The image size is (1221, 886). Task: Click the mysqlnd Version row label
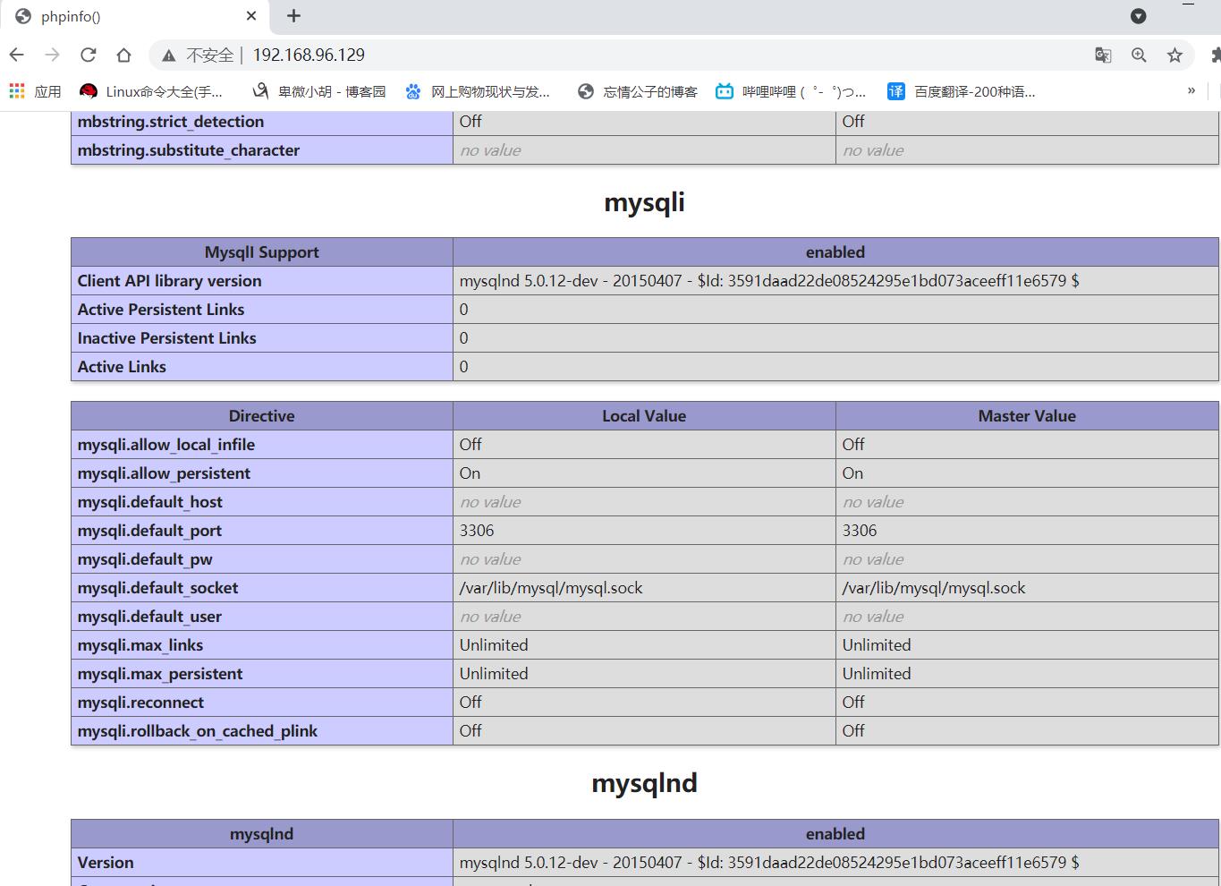point(106,863)
